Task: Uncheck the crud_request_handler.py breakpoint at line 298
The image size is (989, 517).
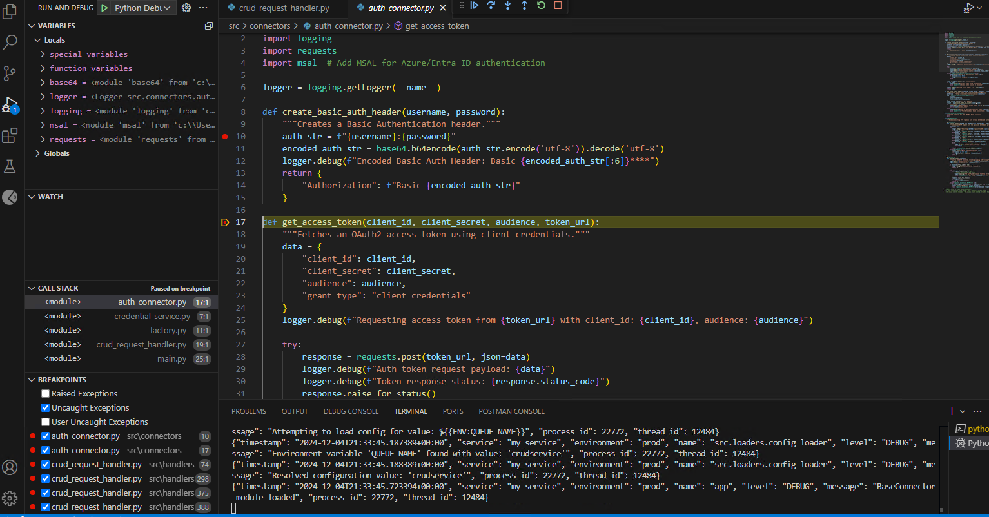Action: point(45,478)
